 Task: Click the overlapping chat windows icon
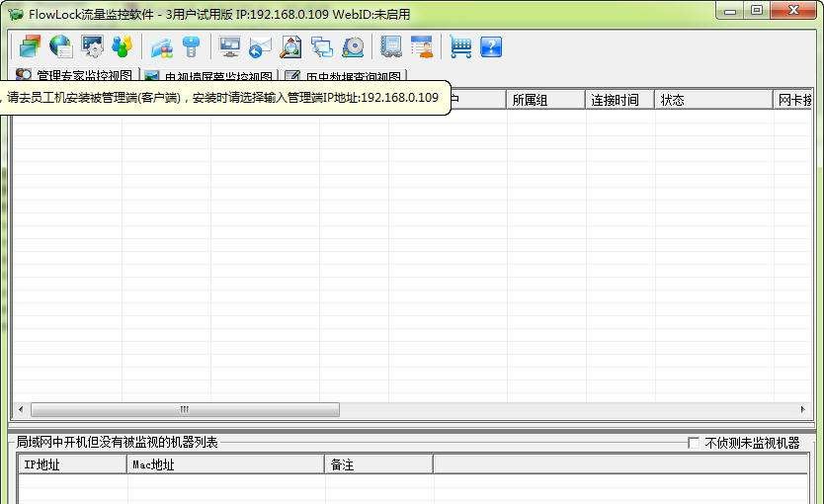pyautogui.click(x=322, y=46)
